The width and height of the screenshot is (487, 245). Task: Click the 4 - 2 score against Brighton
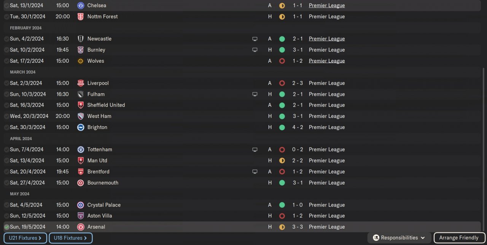pyautogui.click(x=298, y=127)
